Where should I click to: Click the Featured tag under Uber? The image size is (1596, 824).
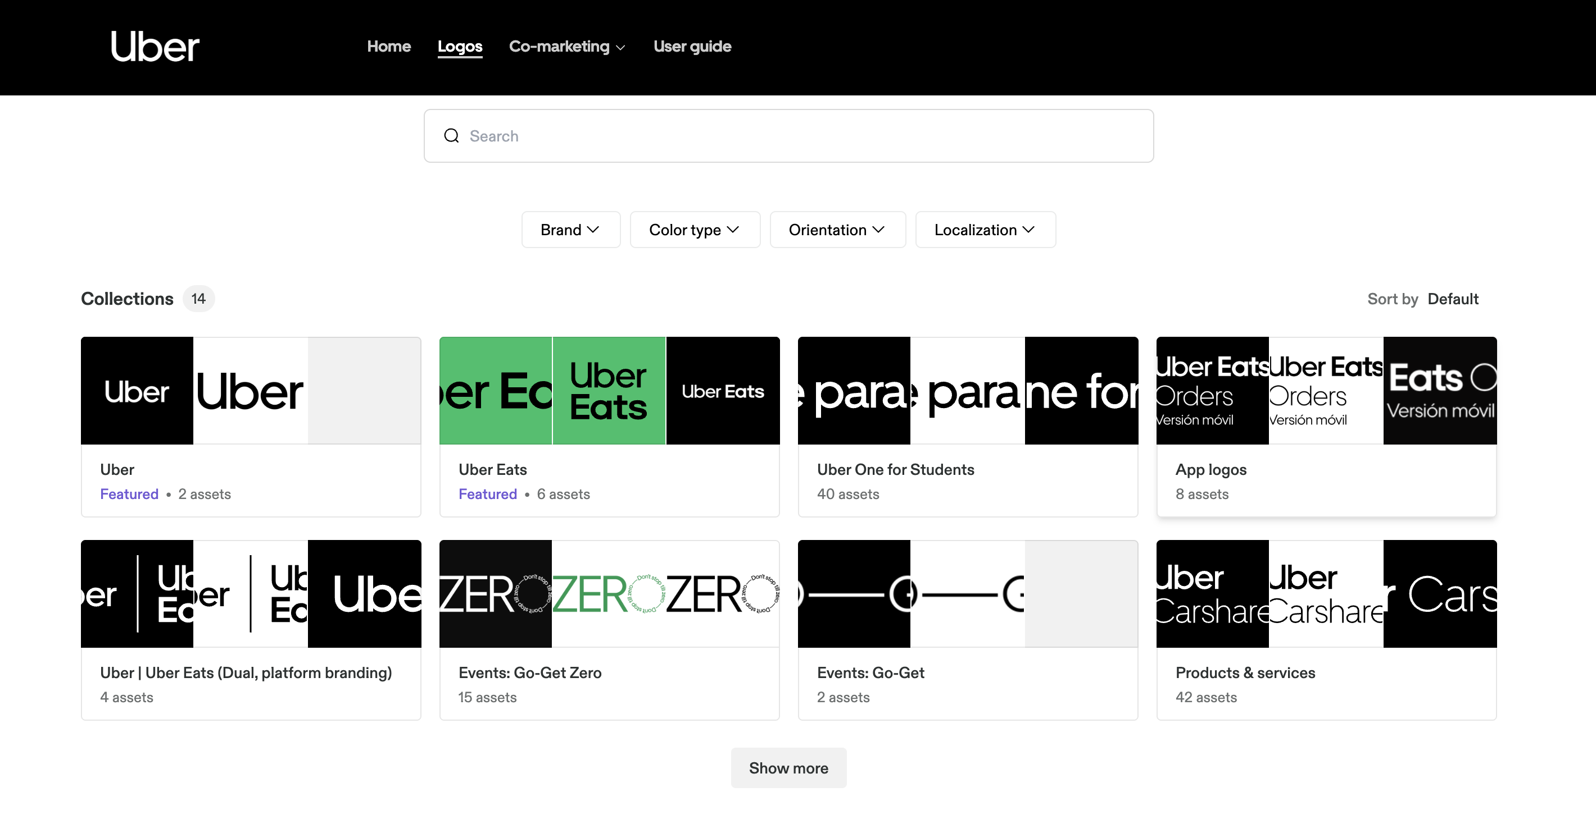click(x=129, y=493)
